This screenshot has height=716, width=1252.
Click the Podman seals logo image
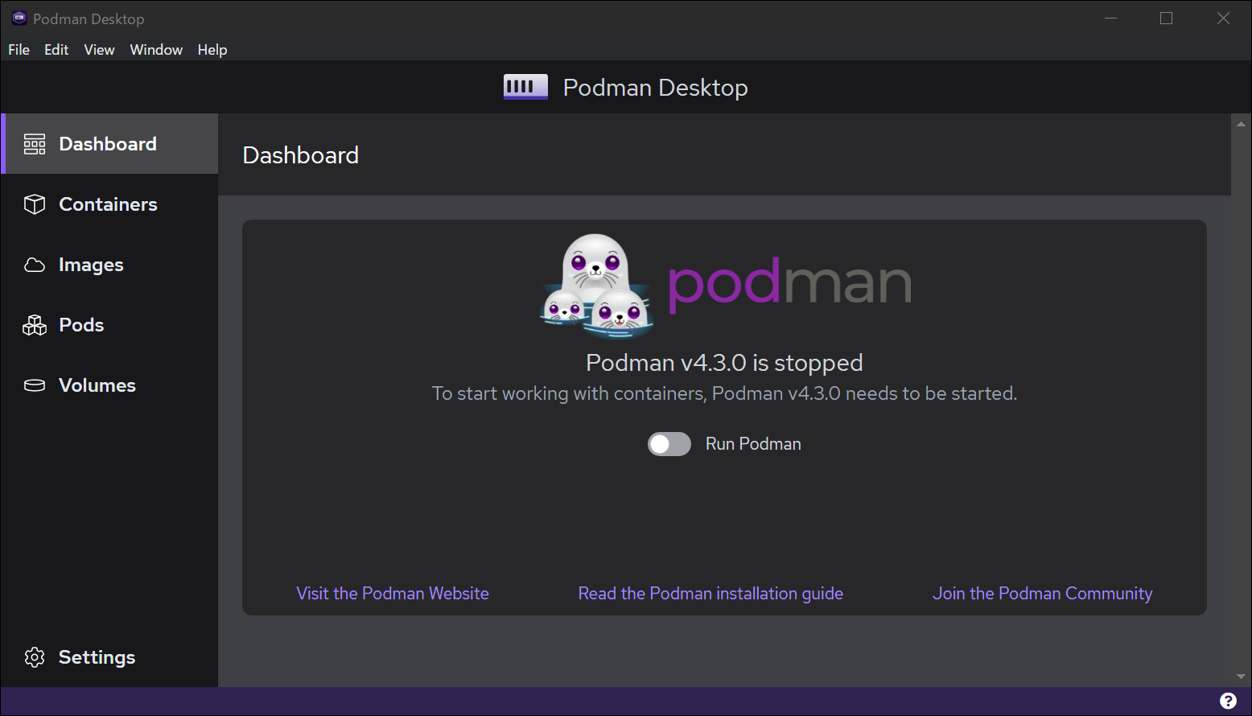pos(596,285)
